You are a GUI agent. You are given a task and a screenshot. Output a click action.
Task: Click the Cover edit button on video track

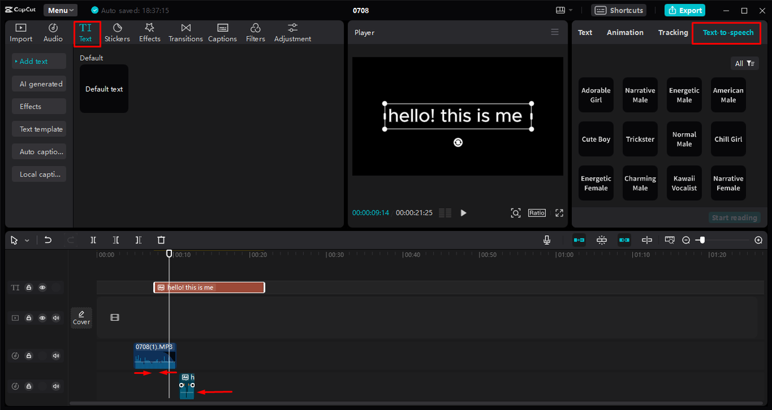tap(81, 318)
